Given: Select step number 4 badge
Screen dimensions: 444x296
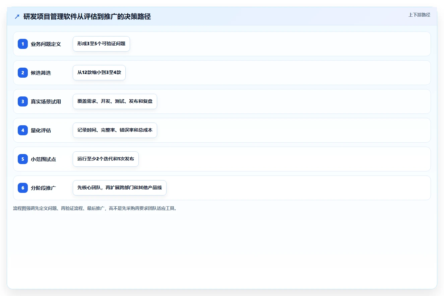Looking at the screenshot, I should [23, 130].
